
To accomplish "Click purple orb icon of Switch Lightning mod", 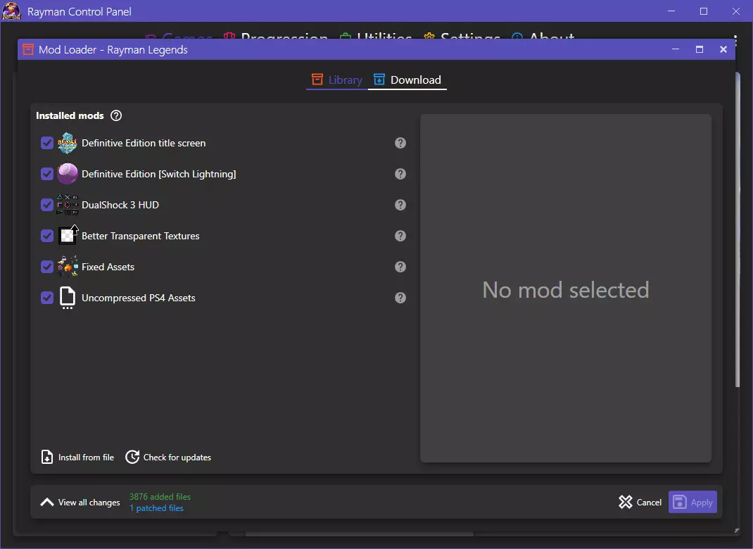I will click(x=68, y=174).
